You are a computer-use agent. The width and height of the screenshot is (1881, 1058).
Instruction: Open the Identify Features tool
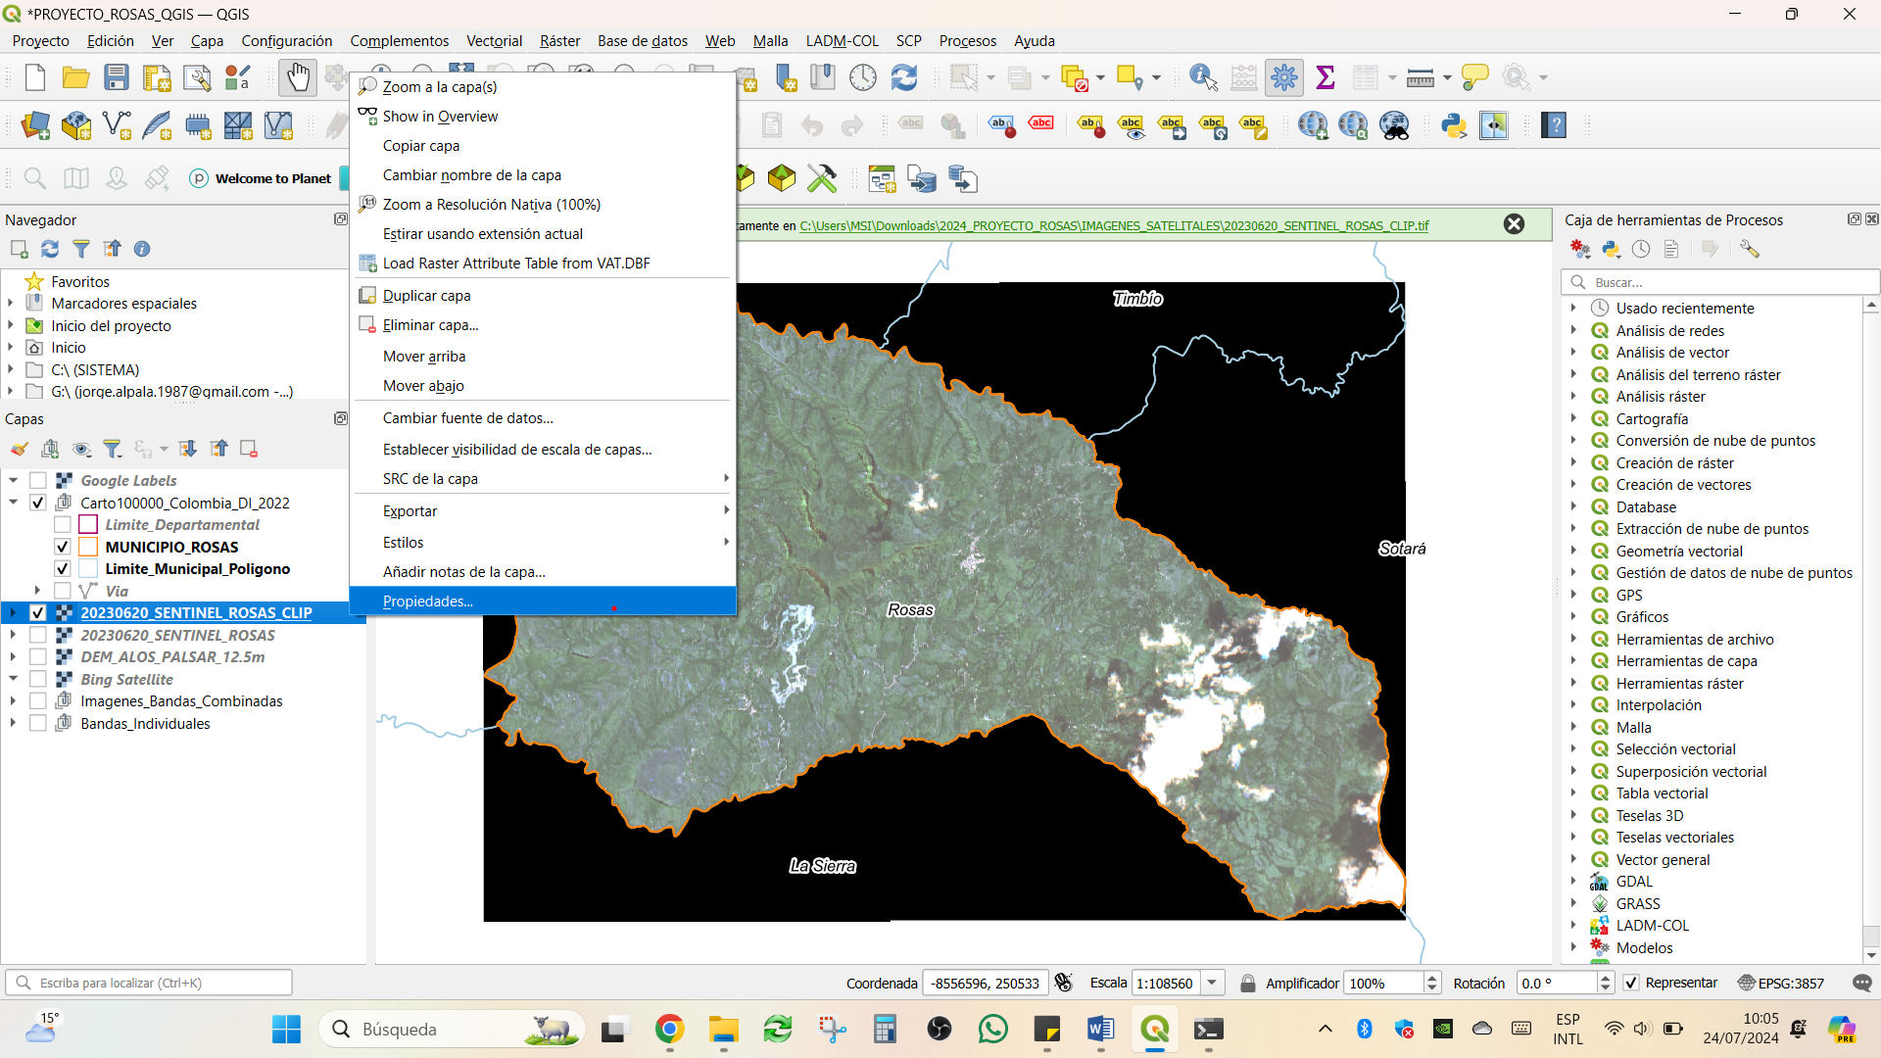(x=1203, y=77)
